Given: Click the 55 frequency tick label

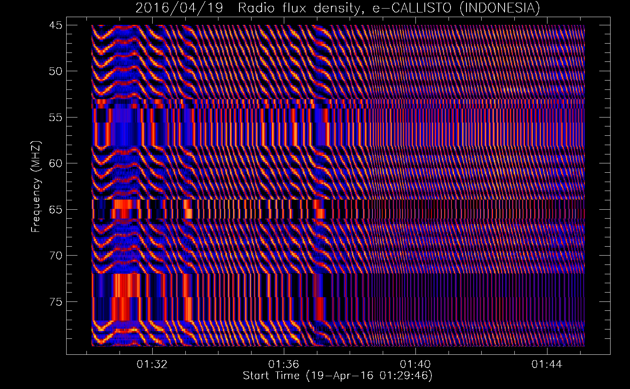Looking at the screenshot, I should [x=55, y=117].
